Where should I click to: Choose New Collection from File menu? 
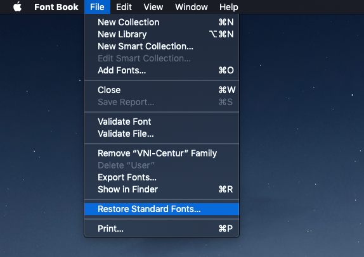pyautogui.click(x=162, y=22)
